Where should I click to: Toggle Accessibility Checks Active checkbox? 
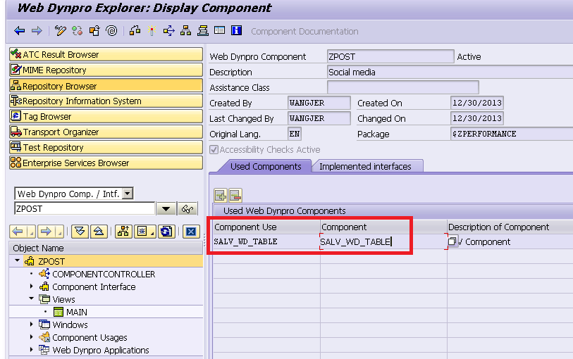(x=214, y=149)
